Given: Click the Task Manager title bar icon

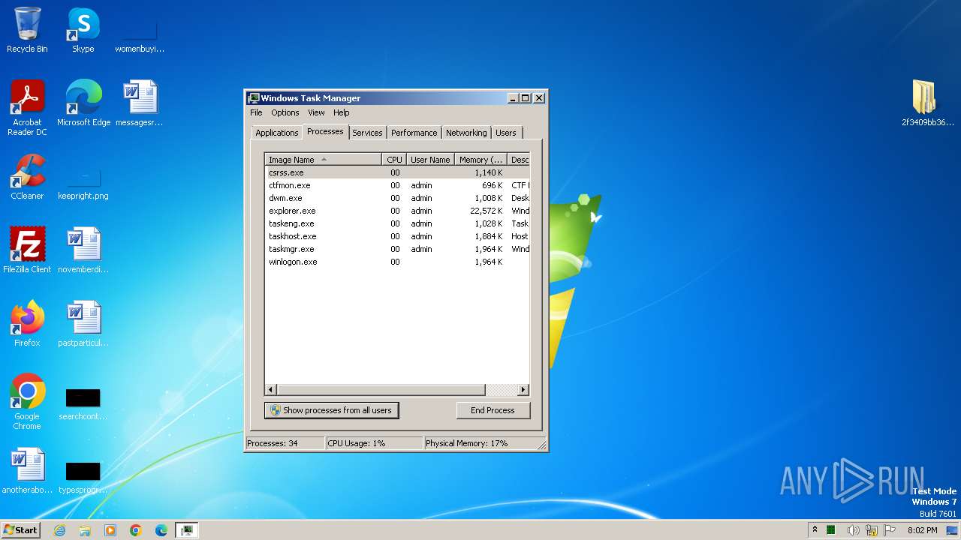Looking at the screenshot, I should pyautogui.click(x=254, y=98).
